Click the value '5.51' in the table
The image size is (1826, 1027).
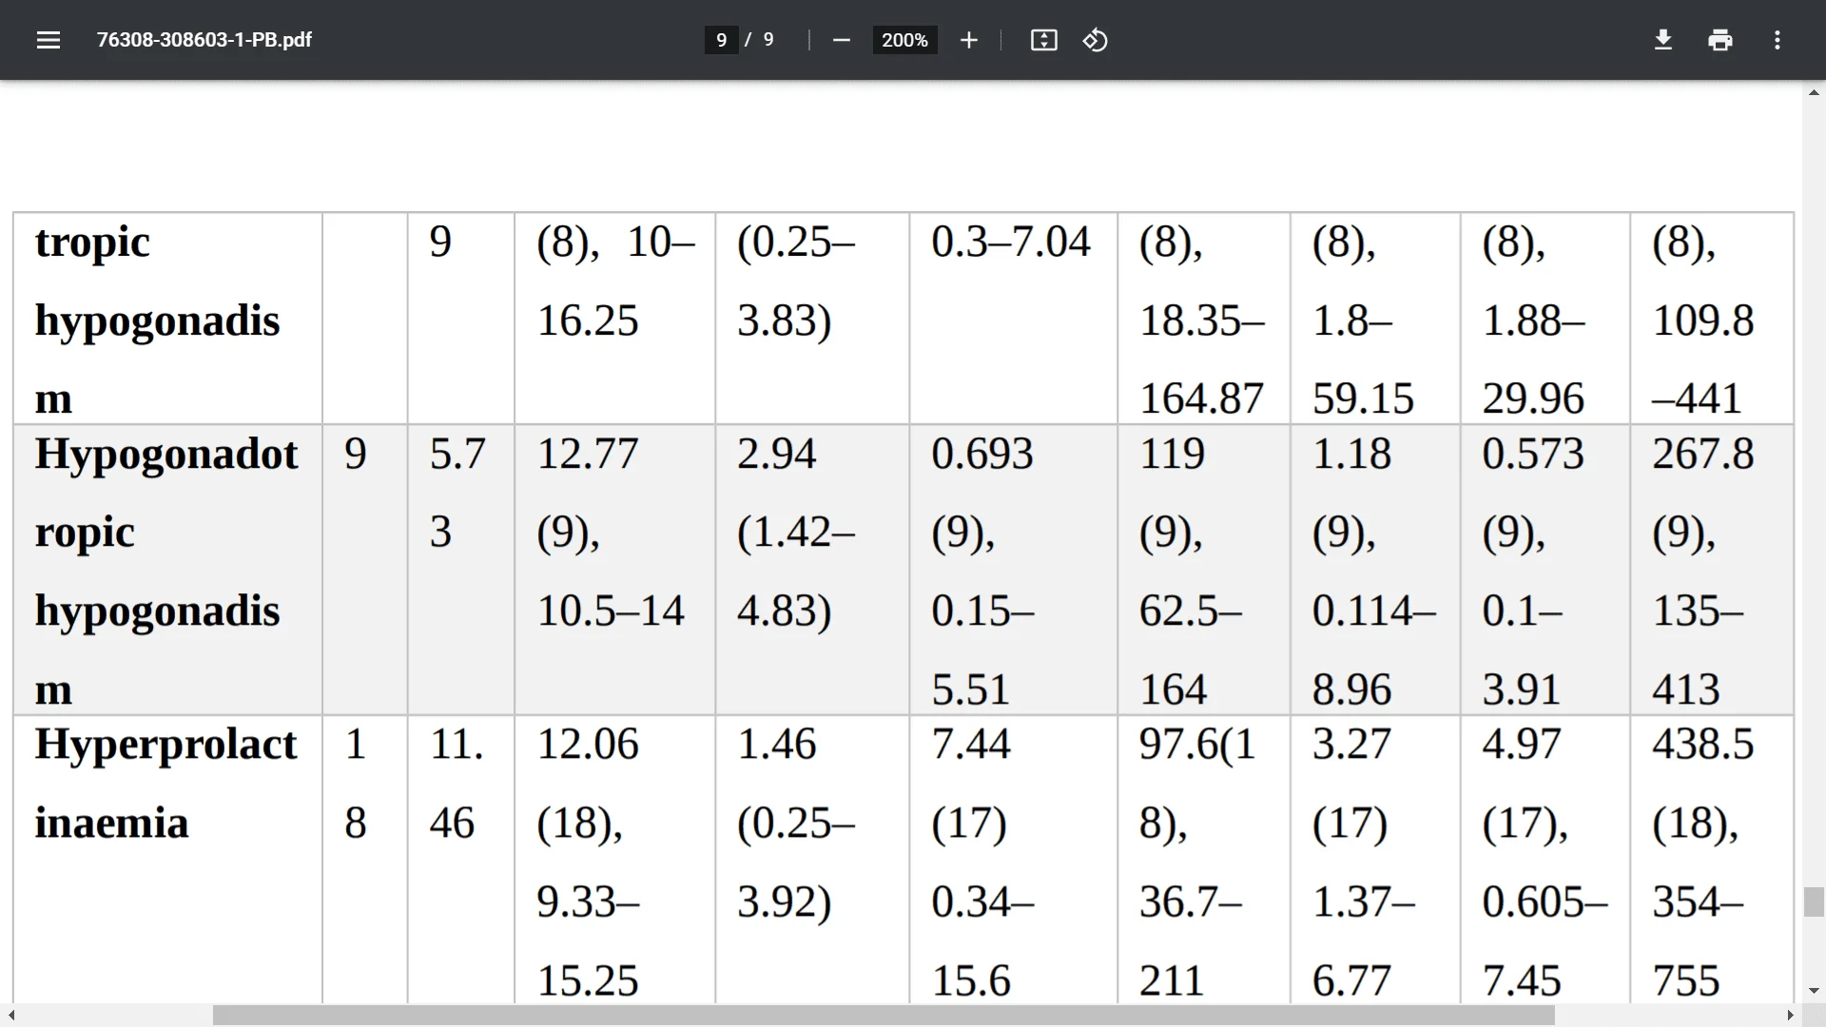[x=970, y=689]
